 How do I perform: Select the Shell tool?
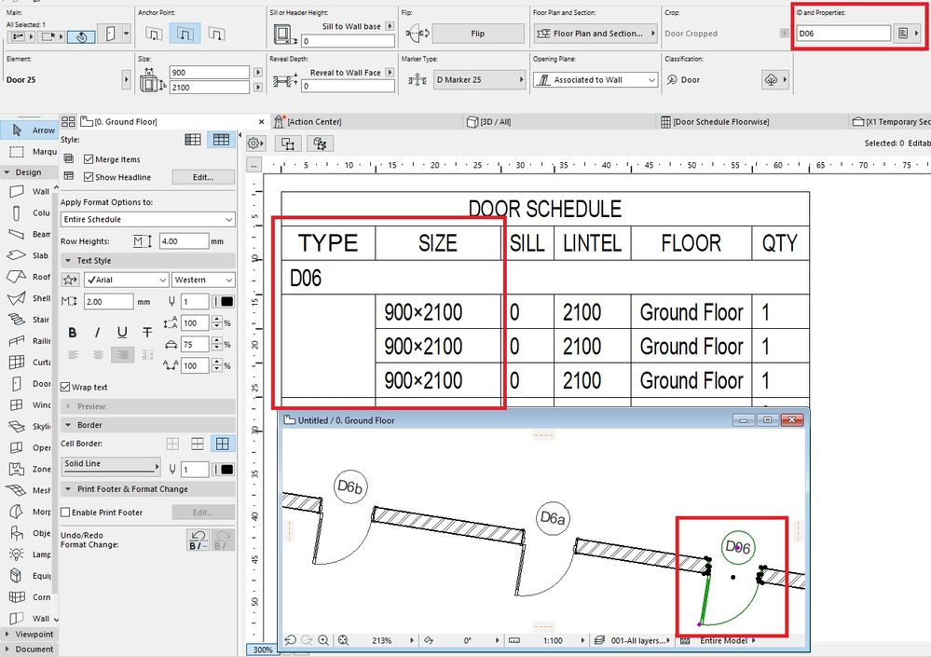pos(29,298)
